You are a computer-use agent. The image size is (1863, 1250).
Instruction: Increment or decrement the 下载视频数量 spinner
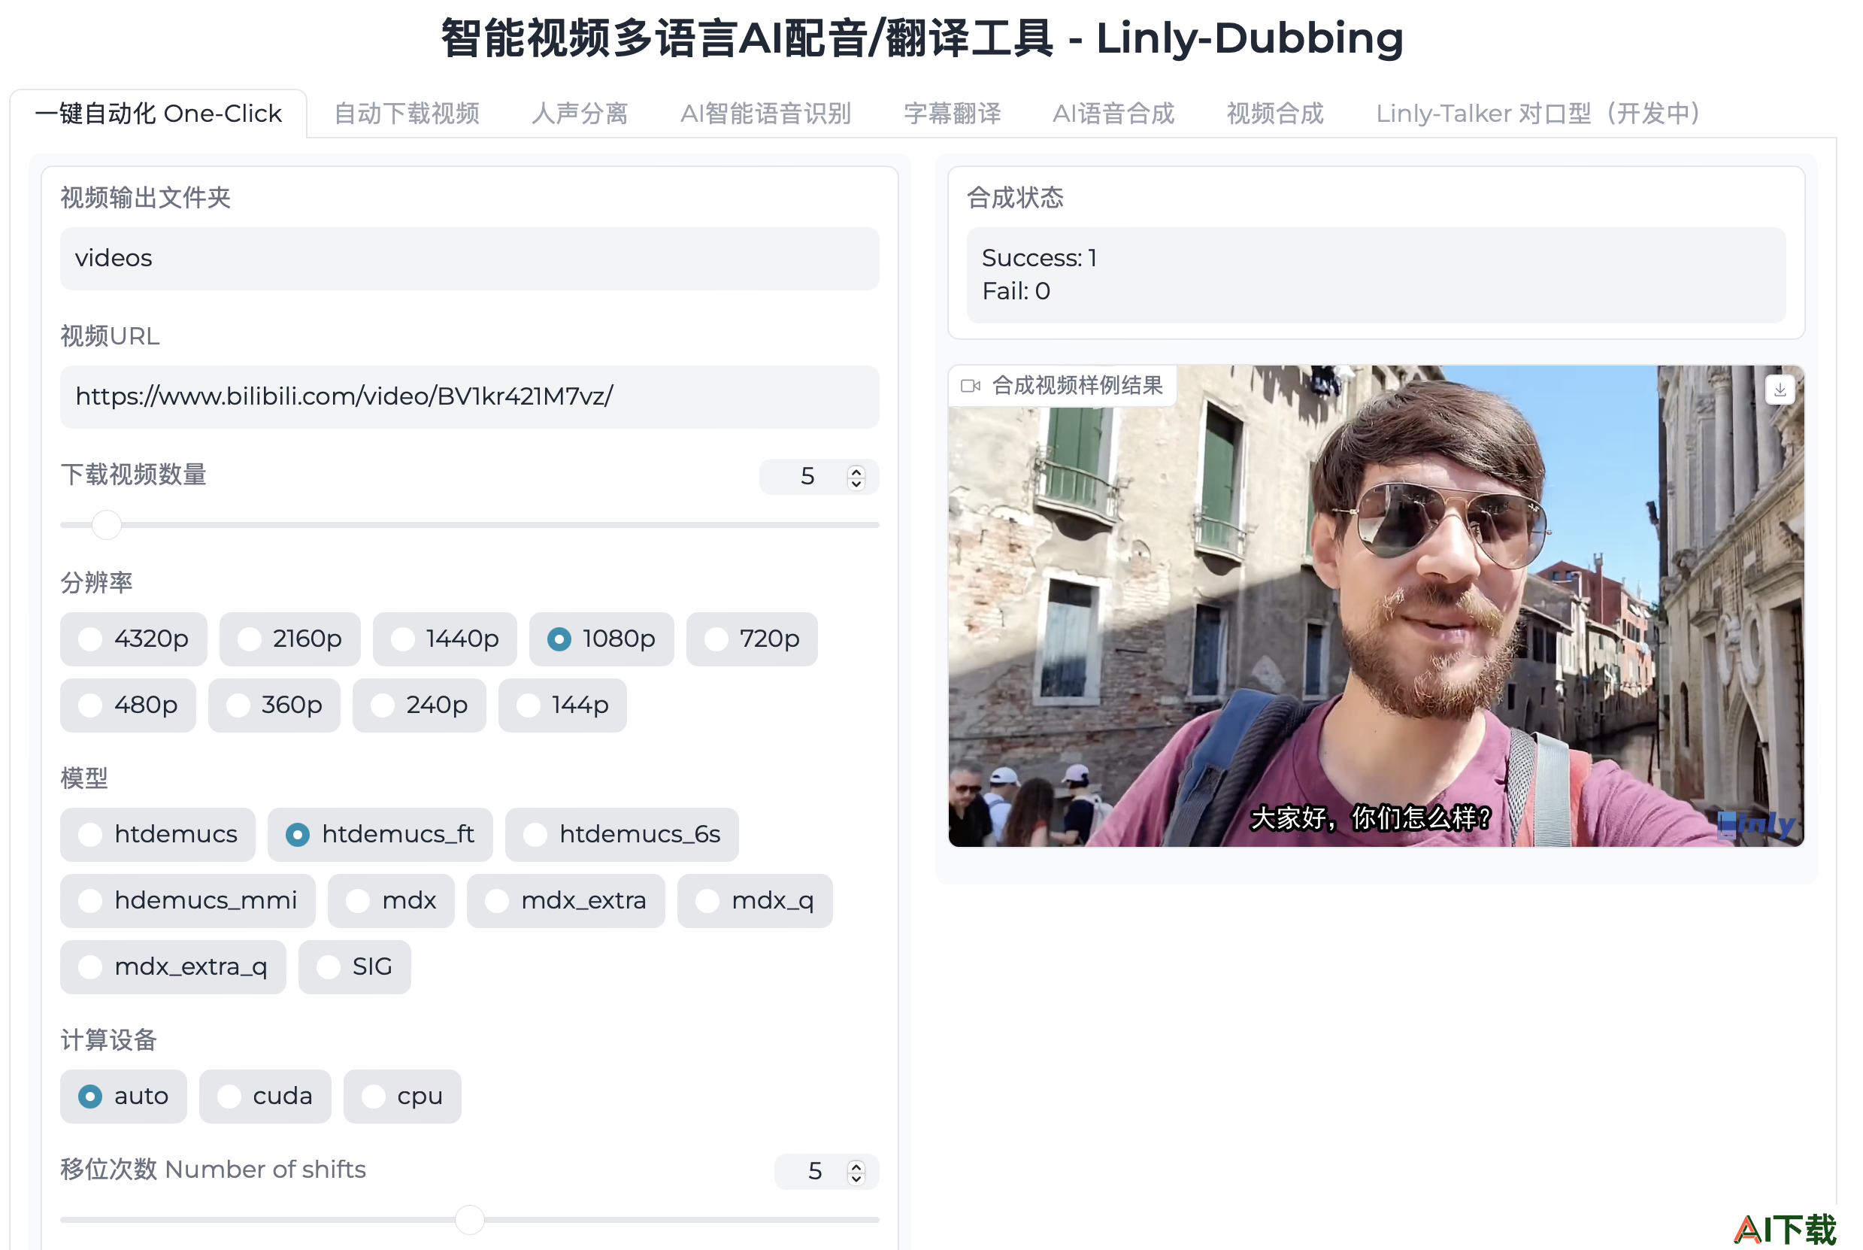coord(856,477)
